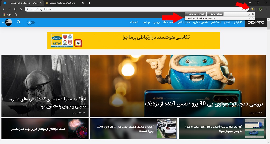Open علم و دانش menu item
This screenshot has height=144, width=270.
184,22
